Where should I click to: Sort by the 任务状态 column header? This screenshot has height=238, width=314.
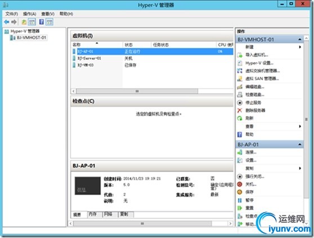click(x=183, y=44)
